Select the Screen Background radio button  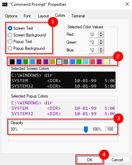tap(27, 35)
